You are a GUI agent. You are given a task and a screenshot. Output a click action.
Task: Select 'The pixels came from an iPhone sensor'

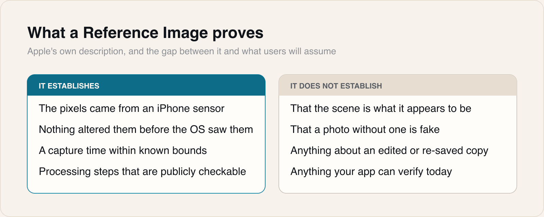pos(132,108)
